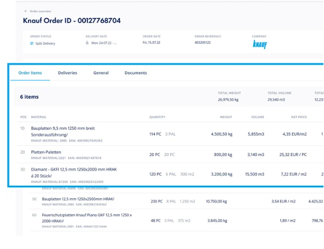Click the back arrow beside Order overview
Viewport: 324px width, 249px height.
26,11
